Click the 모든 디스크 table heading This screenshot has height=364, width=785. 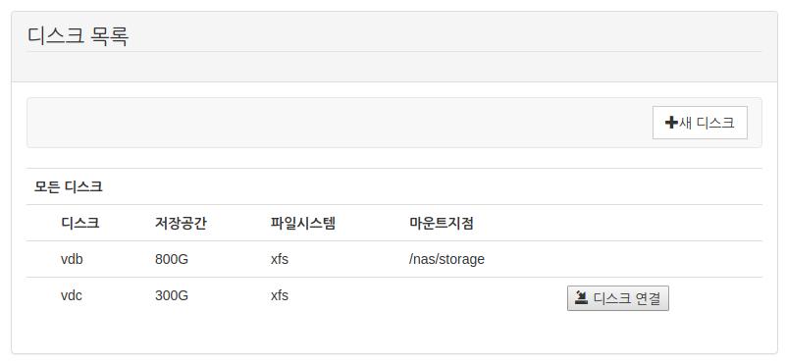[x=68, y=186]
